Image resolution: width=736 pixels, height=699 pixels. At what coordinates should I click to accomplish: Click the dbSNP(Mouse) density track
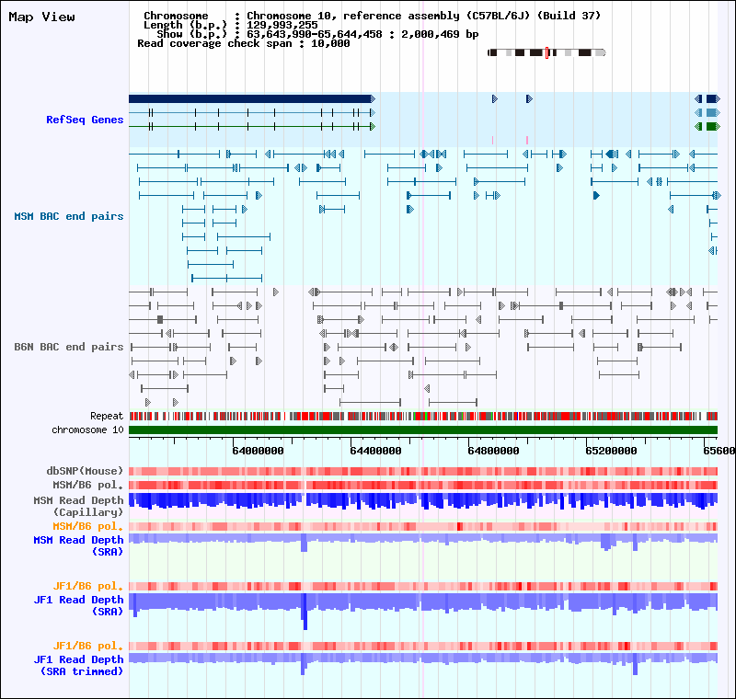(423, 472)
